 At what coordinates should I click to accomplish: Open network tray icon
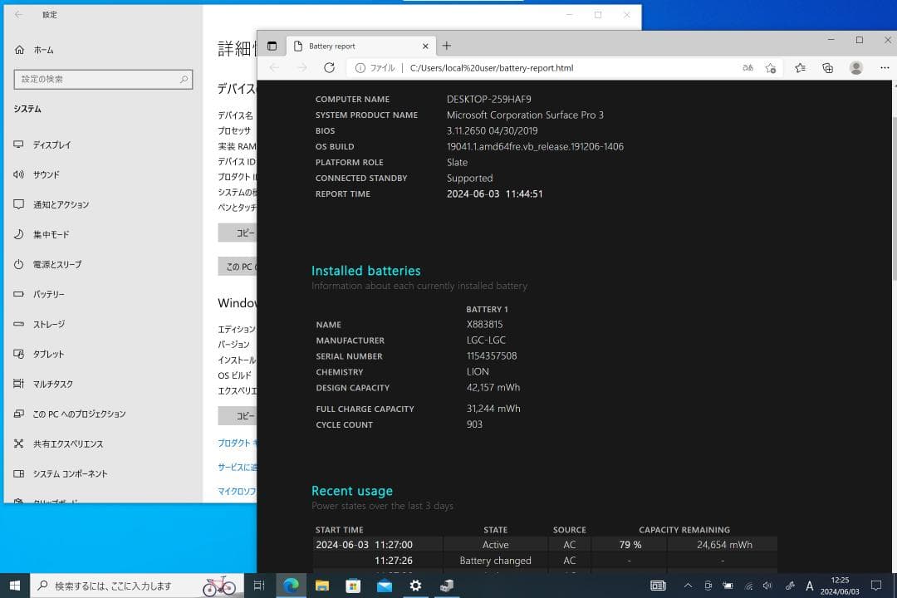point(748,586)
